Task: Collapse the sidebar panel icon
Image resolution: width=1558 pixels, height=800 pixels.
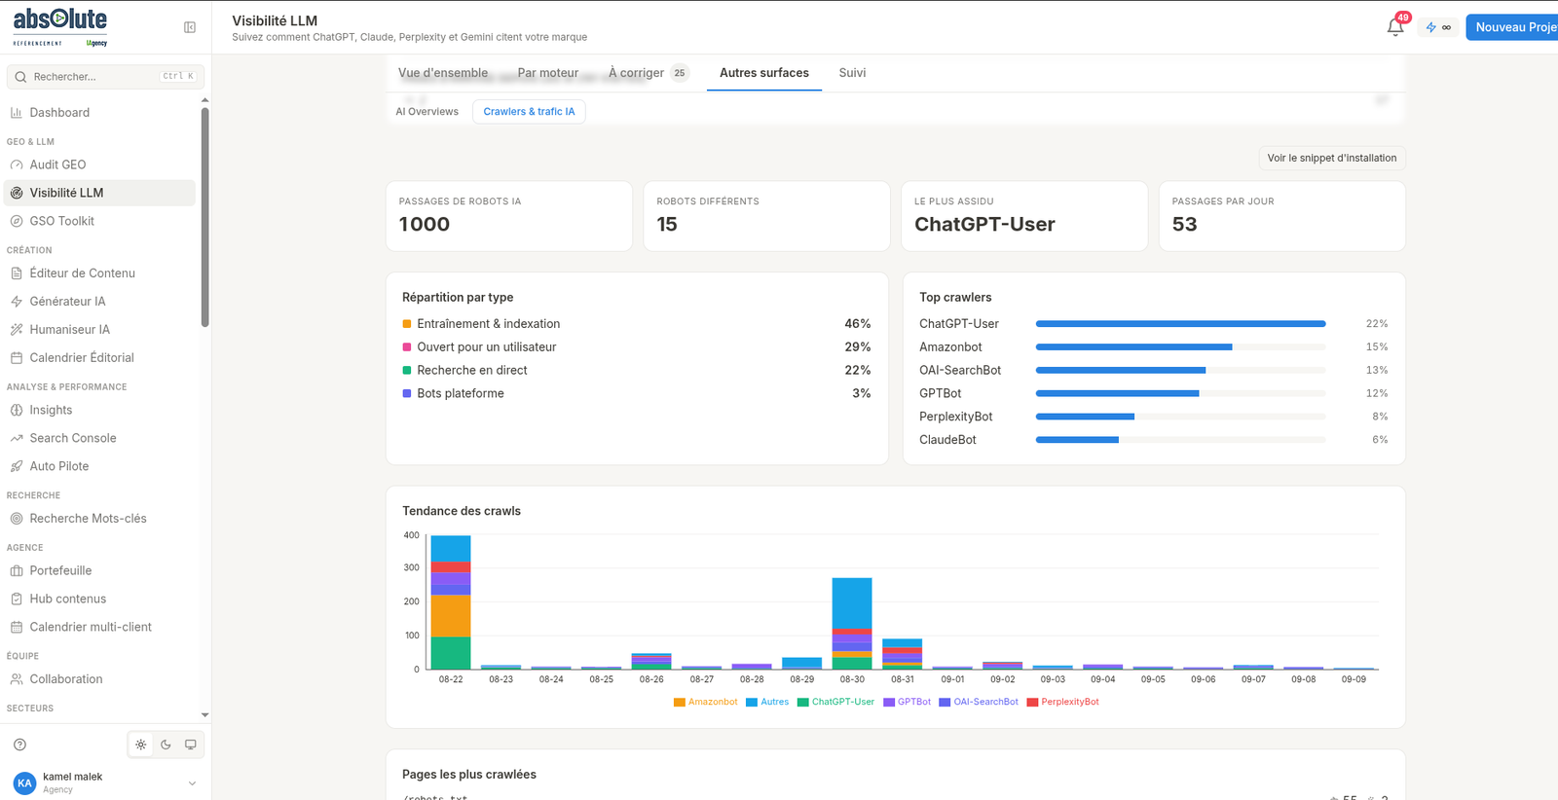Action: [190, 27]
